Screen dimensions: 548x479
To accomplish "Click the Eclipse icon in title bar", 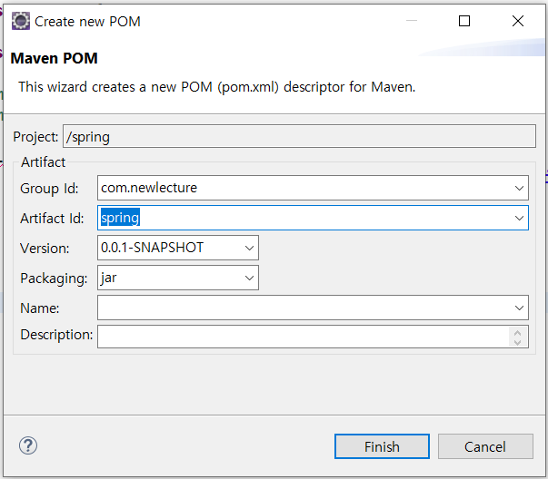I will tap(21, 21).
